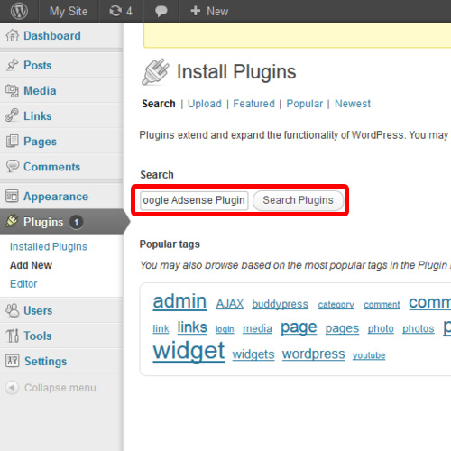The image size is (451, 451).
Task: Open the Media menu item
Action: [40, 90]
